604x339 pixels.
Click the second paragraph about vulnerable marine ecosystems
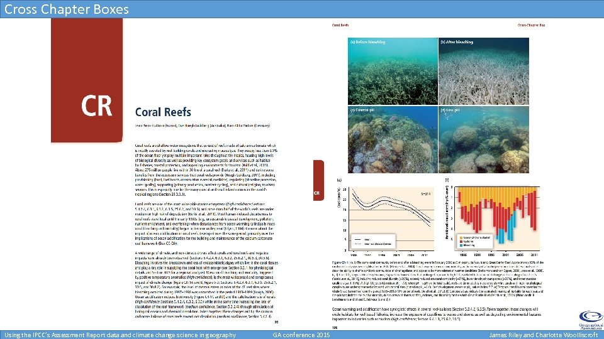tap(205, 223)
